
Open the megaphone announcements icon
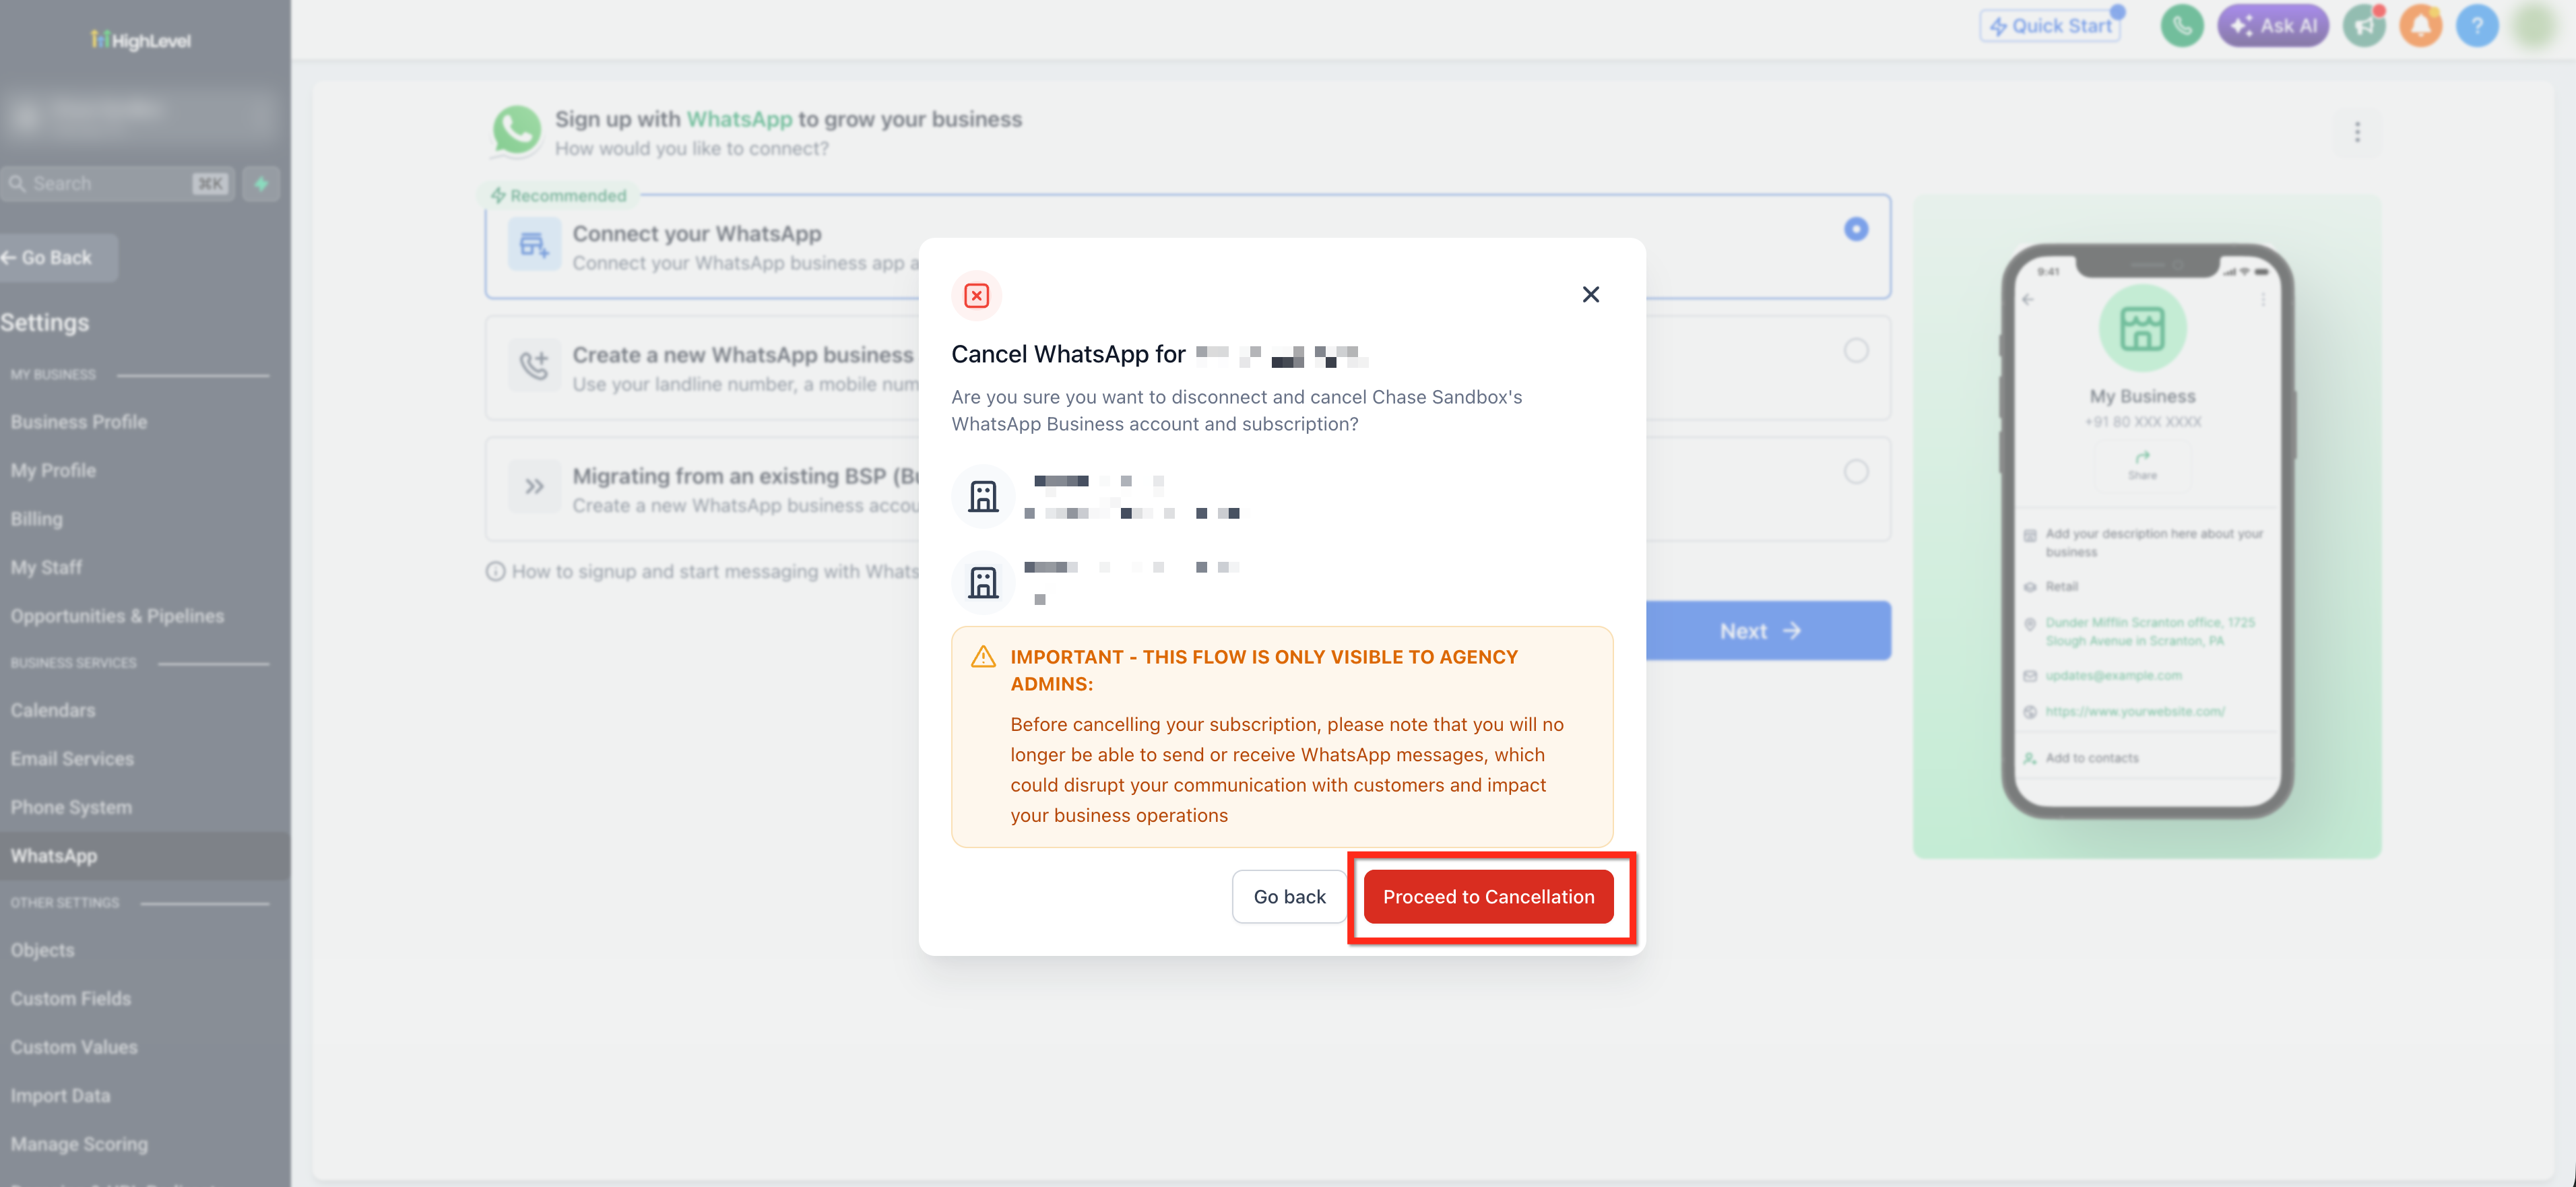pos(2364,26)
